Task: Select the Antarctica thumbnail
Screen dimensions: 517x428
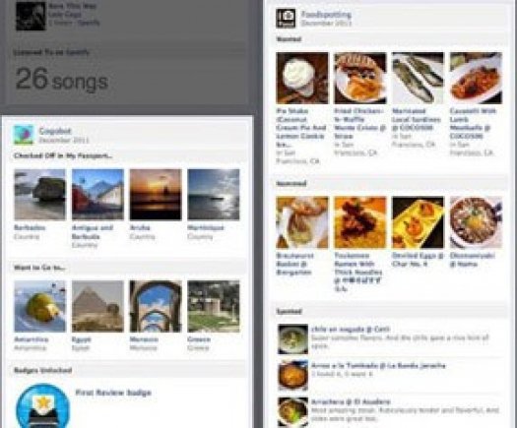Action: click(40, 306)
